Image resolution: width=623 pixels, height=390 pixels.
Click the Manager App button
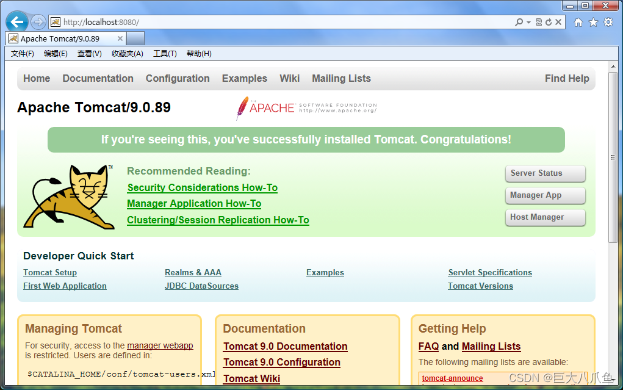coord(545,195)
